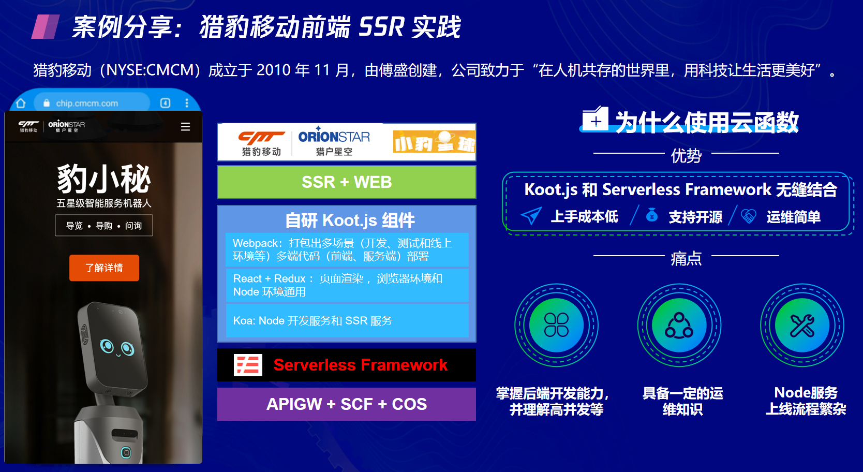This screenshot has height=472, width=863.
Task: Select the Koa: Node 开发服务 row
Action: (347, 321)
